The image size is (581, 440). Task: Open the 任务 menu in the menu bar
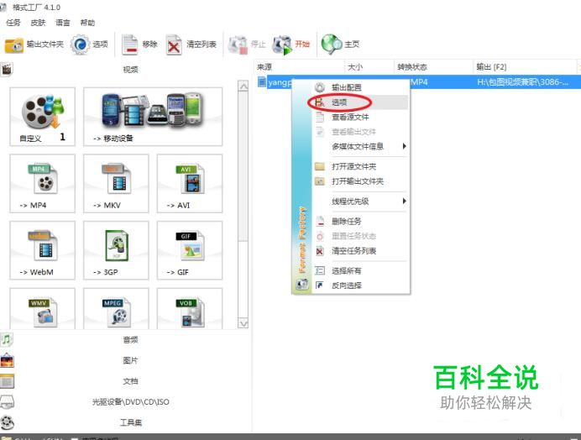point(13,23)
